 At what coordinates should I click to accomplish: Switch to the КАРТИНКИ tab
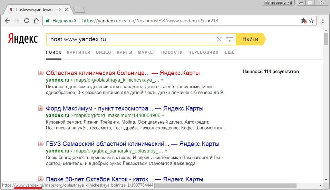pos(78,52)
